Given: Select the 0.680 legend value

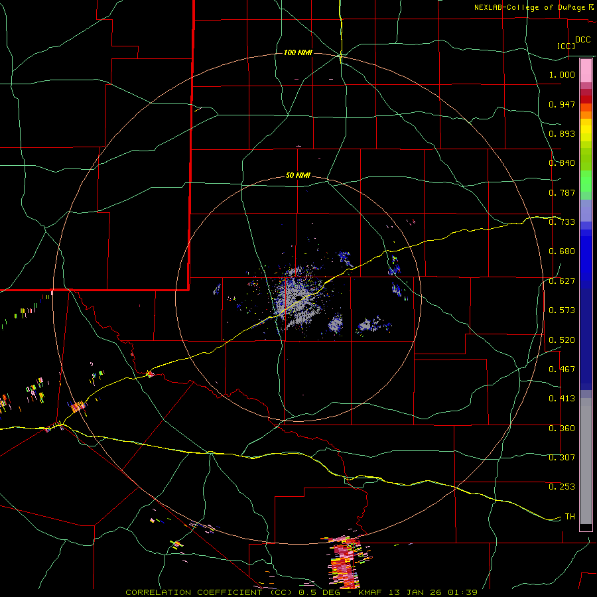Looking at the screenshot, I should [x=562, y=251].
